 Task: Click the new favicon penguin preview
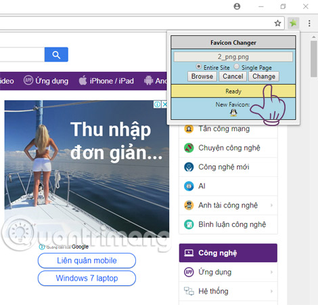point(233,113)
